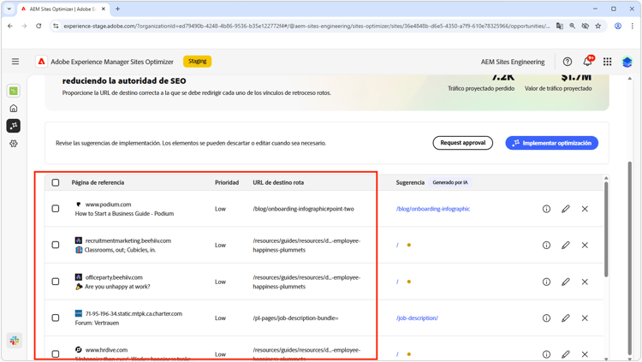
Task: Open the Chrome three-dot menu
Action: 632,26
